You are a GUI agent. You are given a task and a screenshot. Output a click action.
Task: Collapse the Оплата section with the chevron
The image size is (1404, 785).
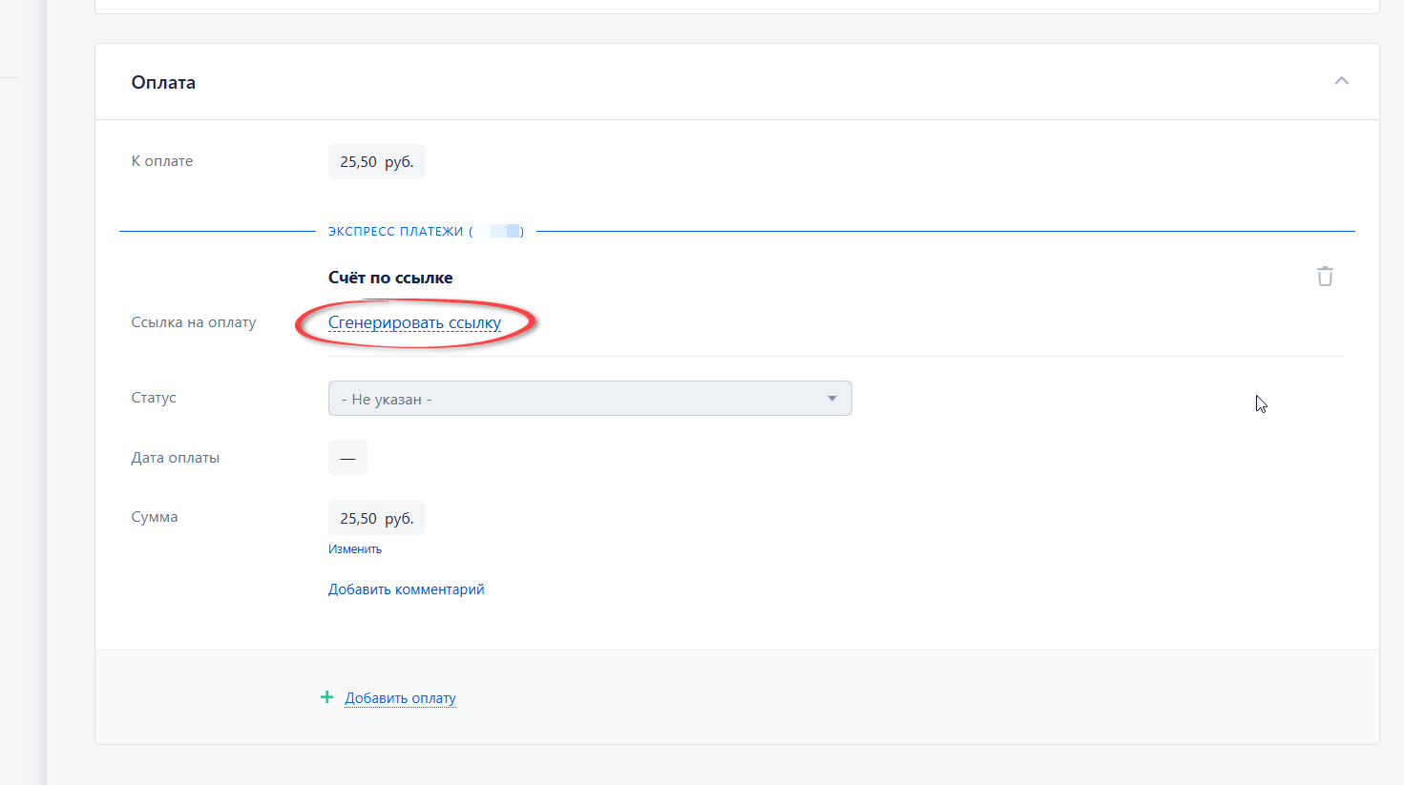coord(1341,81)
